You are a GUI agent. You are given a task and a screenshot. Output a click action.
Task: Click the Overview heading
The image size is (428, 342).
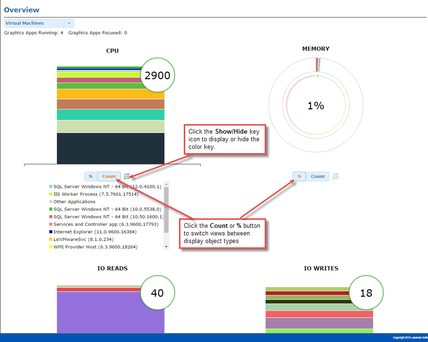tap(21, 10)
